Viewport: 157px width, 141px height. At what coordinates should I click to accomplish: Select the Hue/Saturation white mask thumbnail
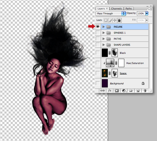[121, 63]
